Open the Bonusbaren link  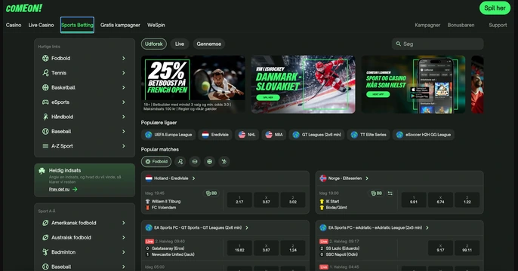coord(461,25)
